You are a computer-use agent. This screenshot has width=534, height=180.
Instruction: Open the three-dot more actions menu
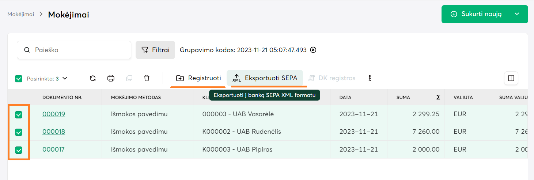(x=370, y=78)
